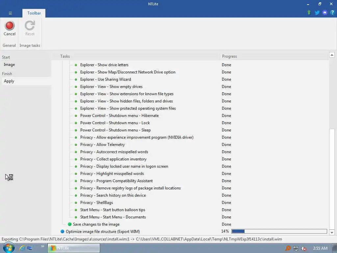Select Show hidden files, folders and drives
Image resolution: width=337 pixels, height=253 pixels.
pos(126,101)
